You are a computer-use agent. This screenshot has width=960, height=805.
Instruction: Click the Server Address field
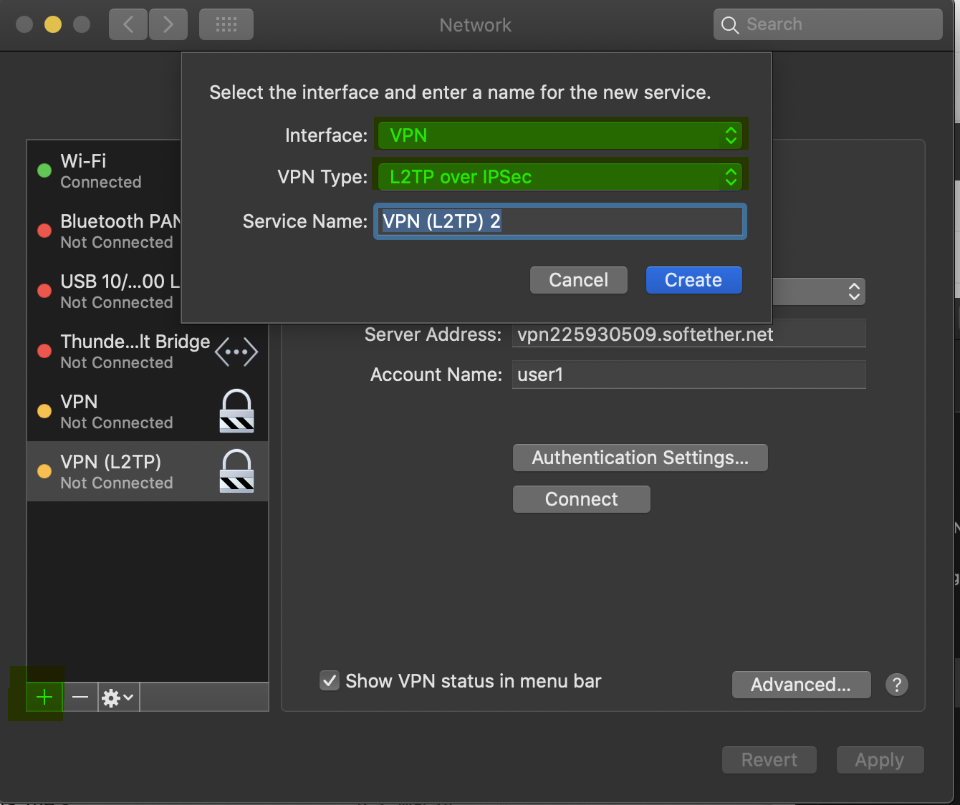coord(689,334)
